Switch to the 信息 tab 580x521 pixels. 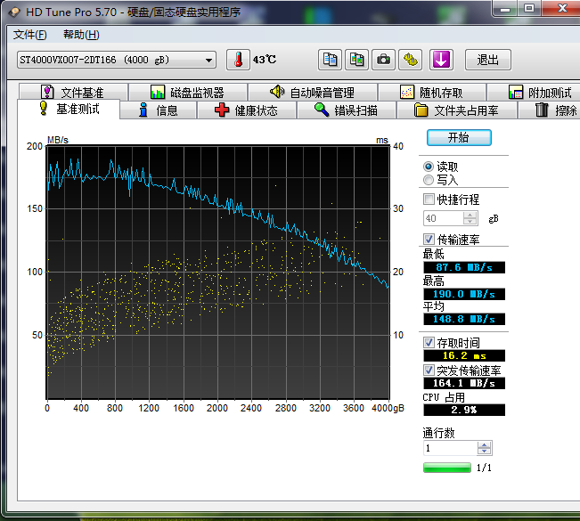pos(159,110)
